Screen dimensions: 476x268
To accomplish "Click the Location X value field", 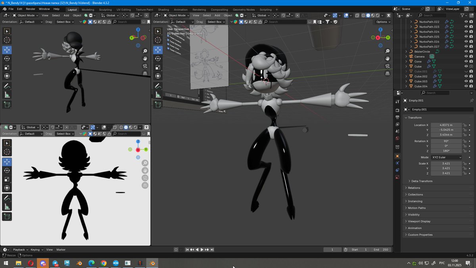I will tap(447, 125).
